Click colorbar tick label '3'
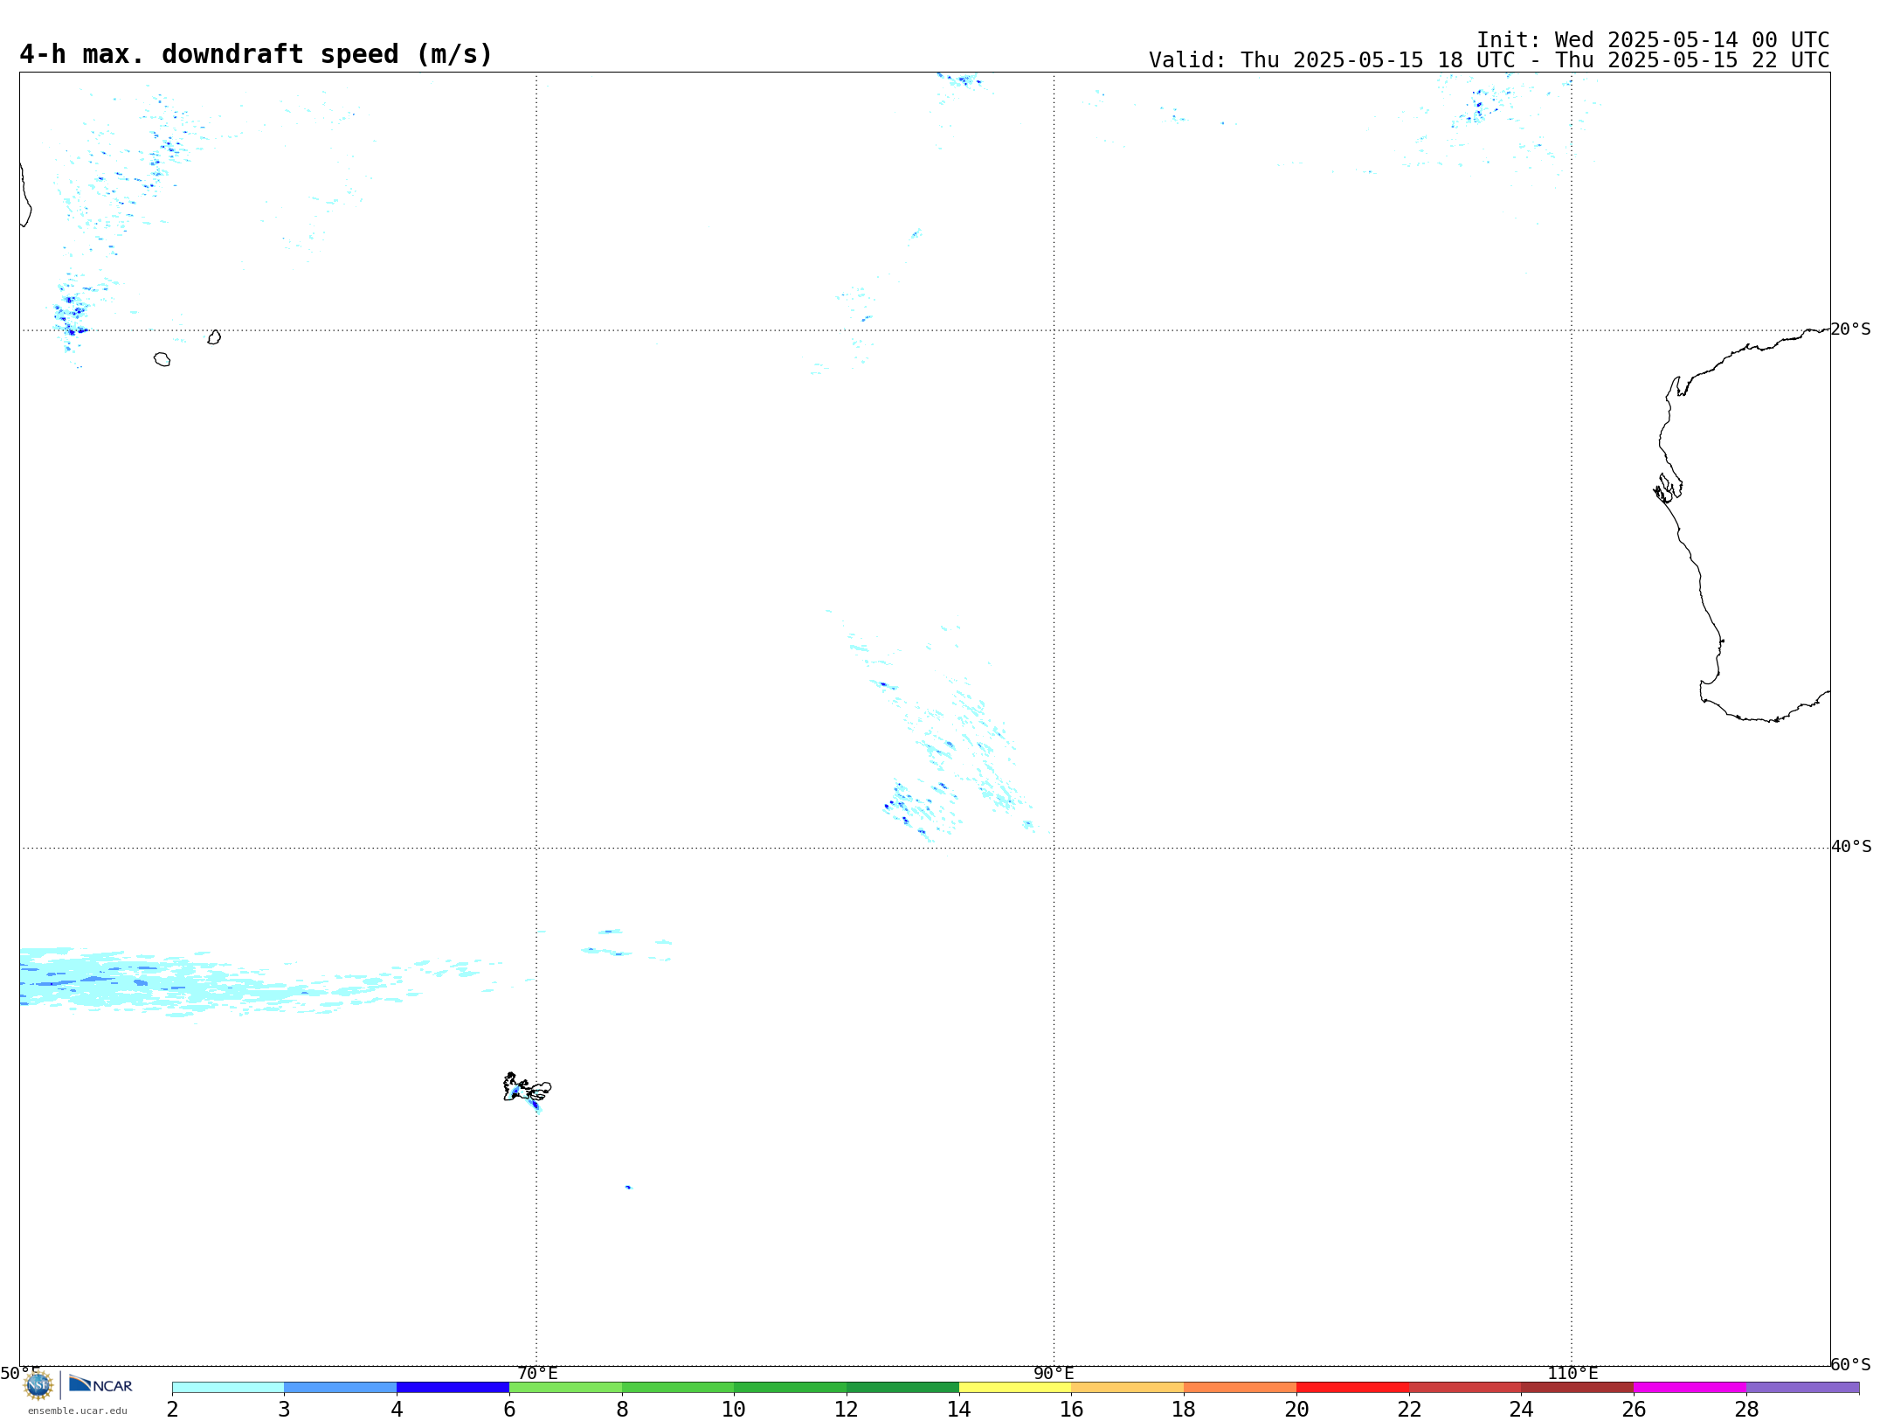Image resolution: width=1887 pixels, height=1421 pixels. click(284, 1409)
